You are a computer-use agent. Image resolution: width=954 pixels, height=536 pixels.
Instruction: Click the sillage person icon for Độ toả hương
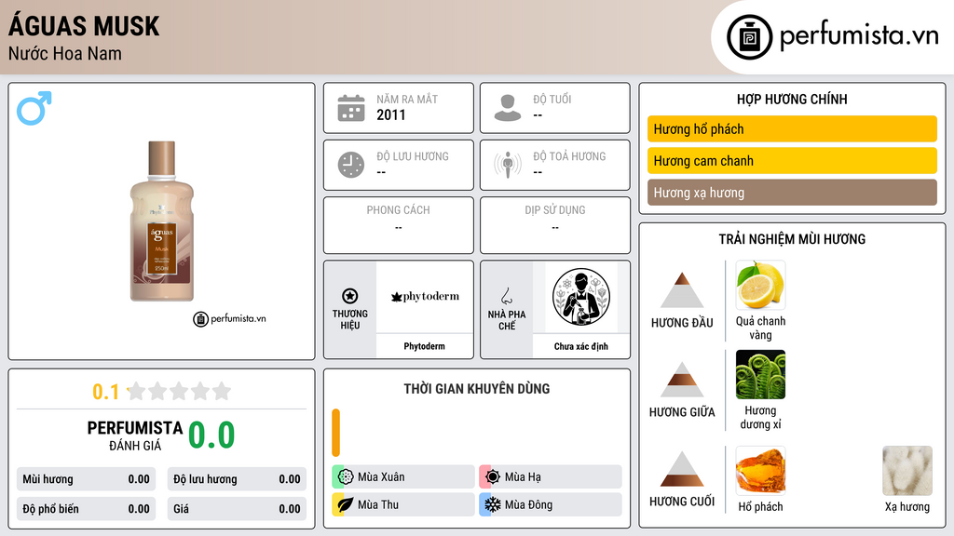(x=508, y=165)
